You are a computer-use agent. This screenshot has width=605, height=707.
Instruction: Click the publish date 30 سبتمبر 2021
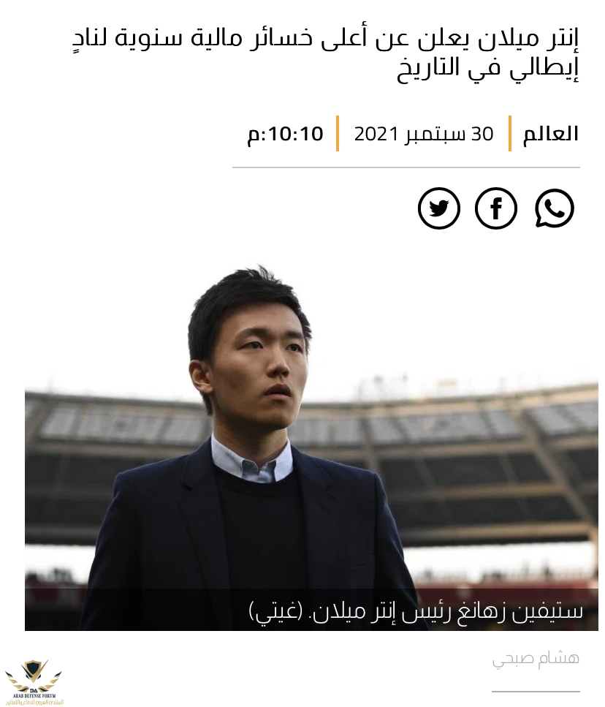click(424, 134)
